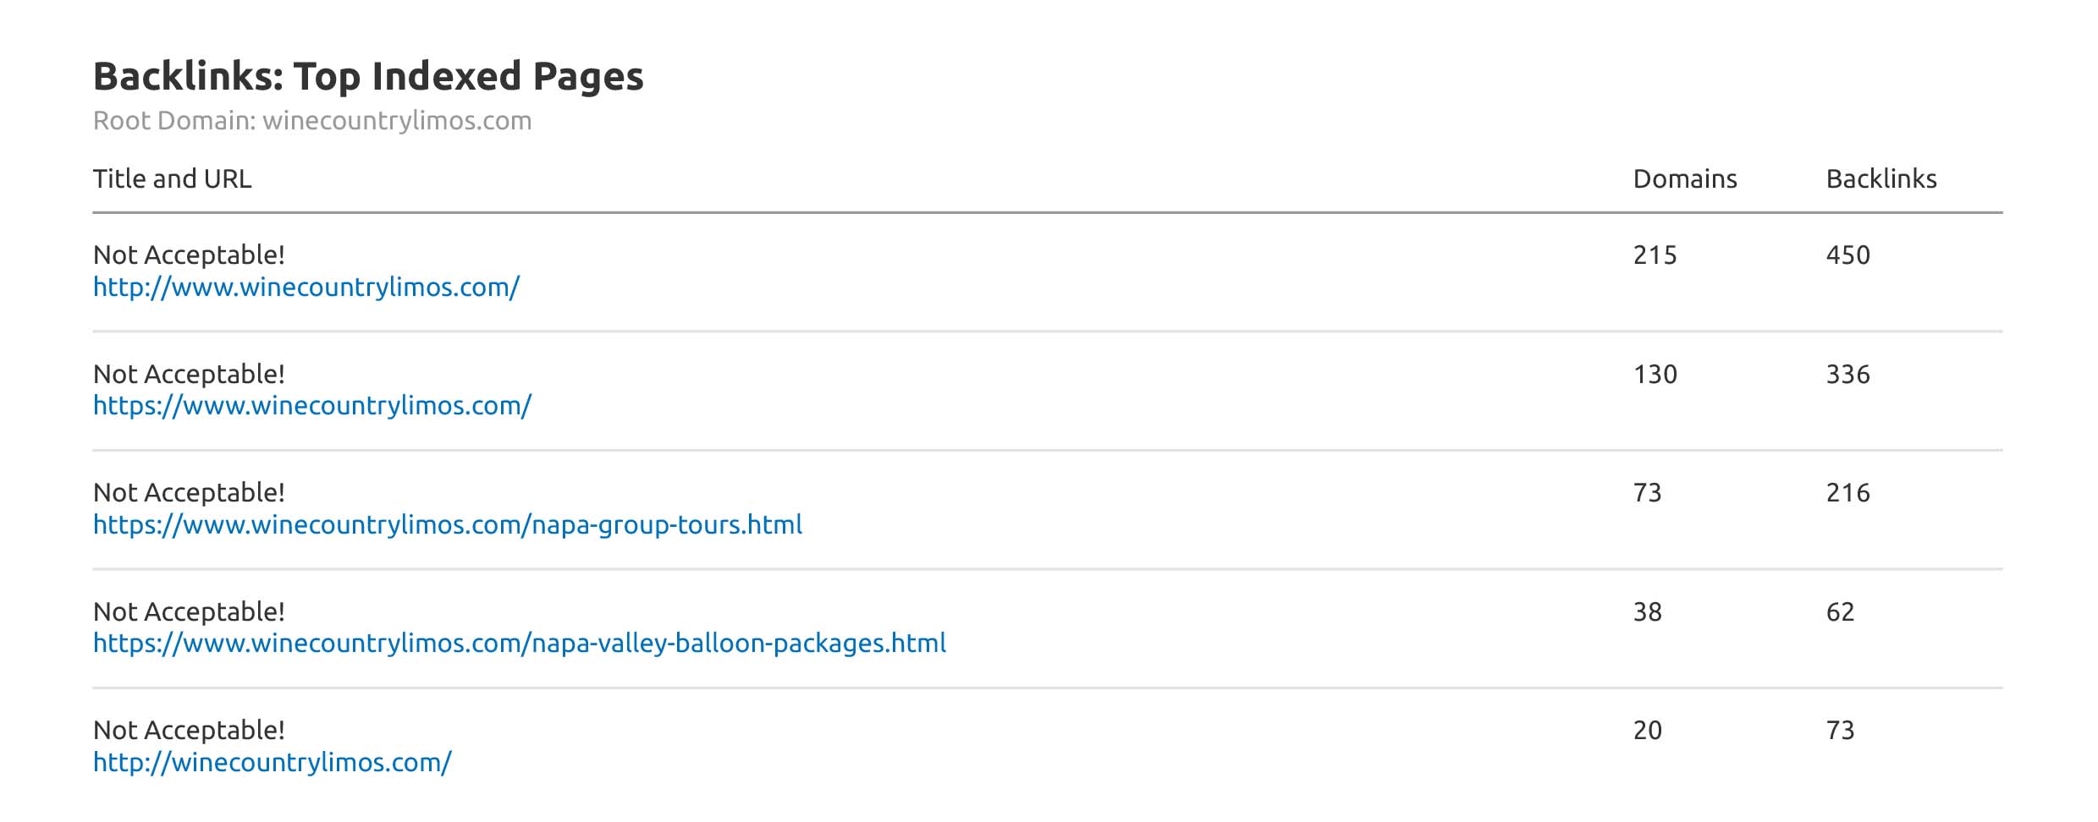Click the Title and URL column header
Viewport: 2098px width, 822px height.
click(x=172, y=179)
